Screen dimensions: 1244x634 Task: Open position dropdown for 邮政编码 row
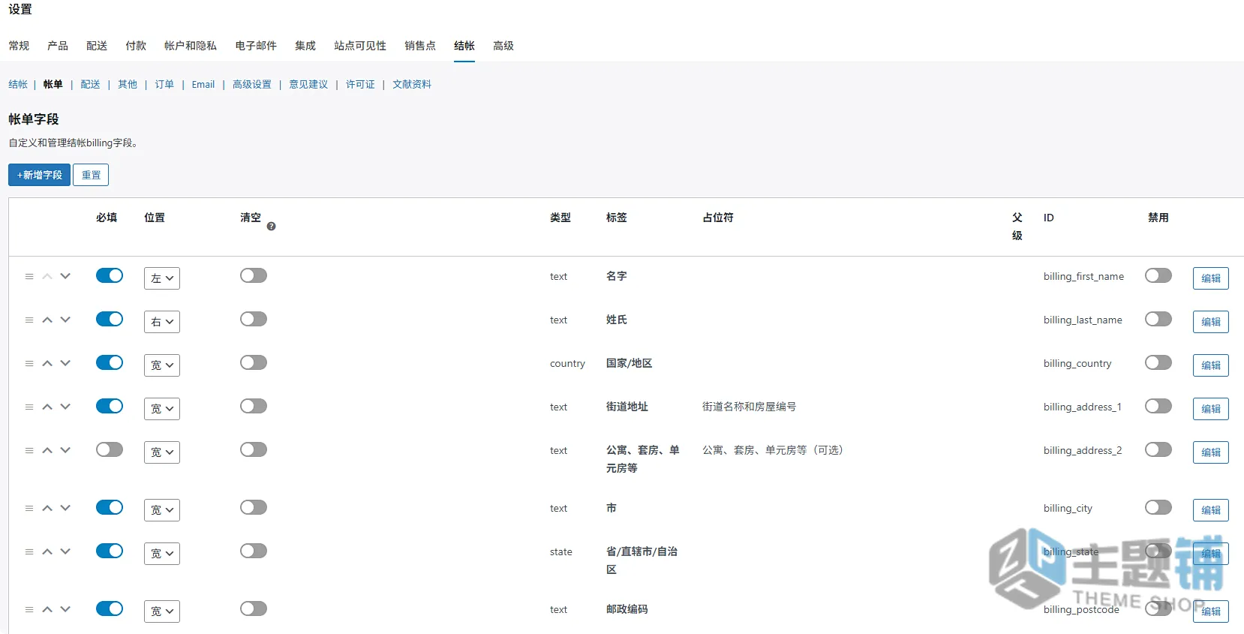[162, 611]
